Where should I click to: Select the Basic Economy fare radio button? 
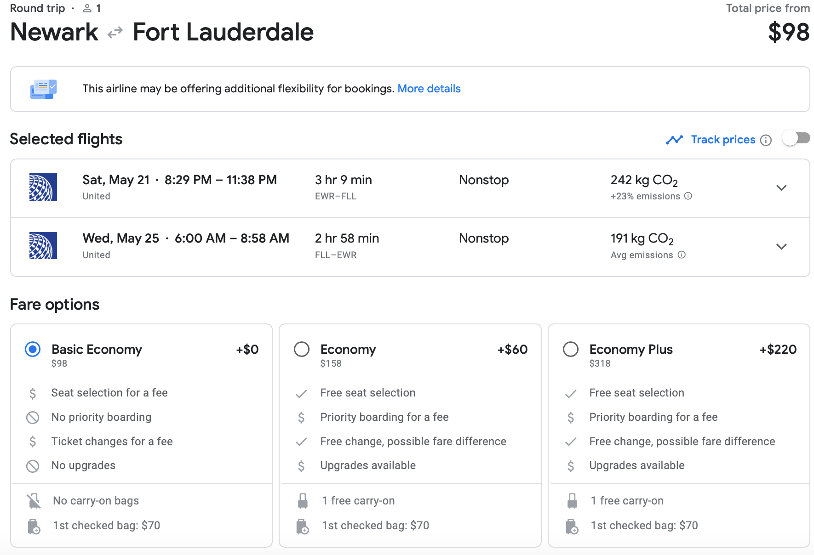(x=33, y=350)
